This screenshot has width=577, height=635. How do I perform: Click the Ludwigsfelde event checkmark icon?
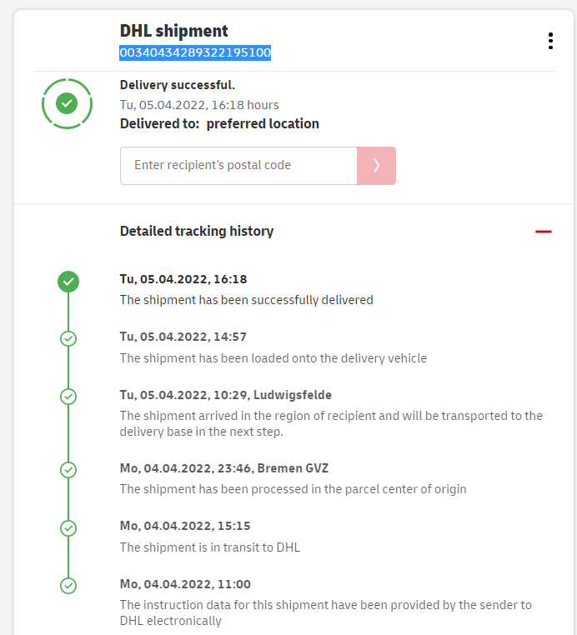click(x=68, y=396)
